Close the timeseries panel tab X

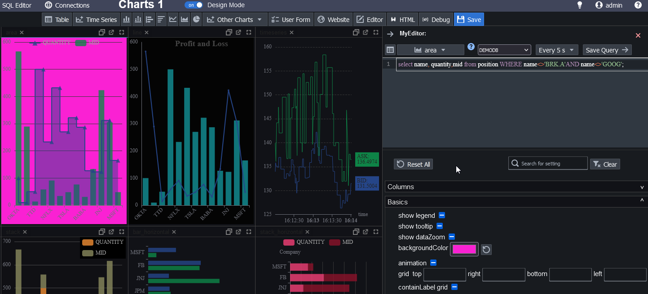[x=291, y=33]
